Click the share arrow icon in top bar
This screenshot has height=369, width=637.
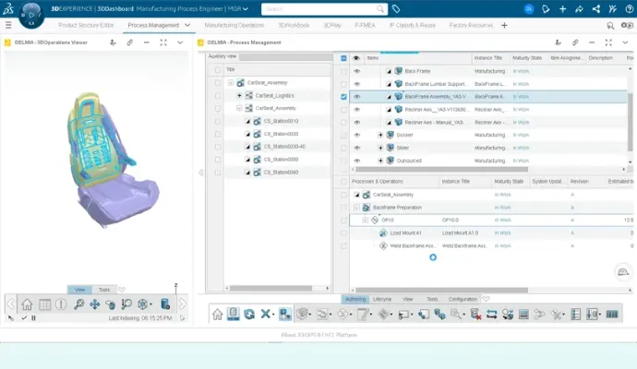[x=579, y=8]
